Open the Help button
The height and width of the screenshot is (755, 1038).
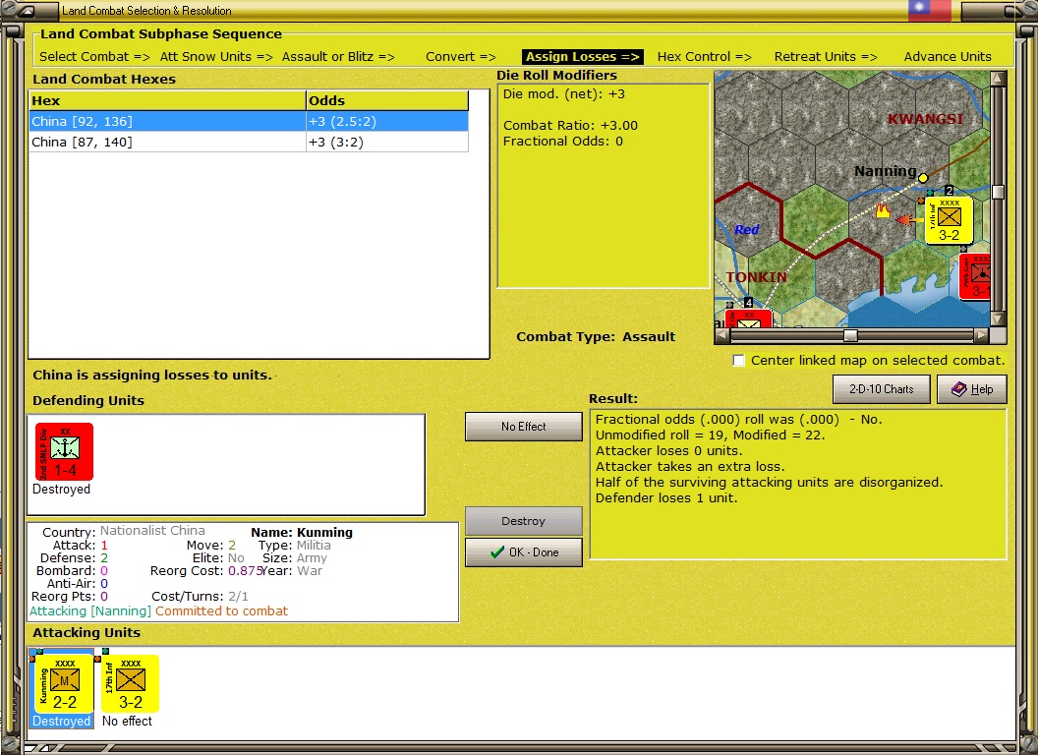[x=972, y=389]
